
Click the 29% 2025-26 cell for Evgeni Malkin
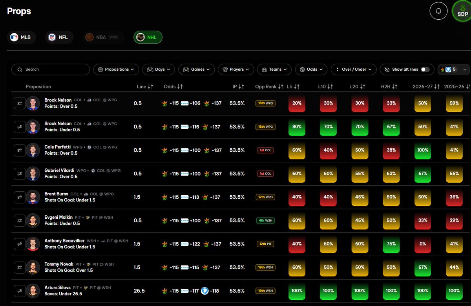(x=454, y=220)
